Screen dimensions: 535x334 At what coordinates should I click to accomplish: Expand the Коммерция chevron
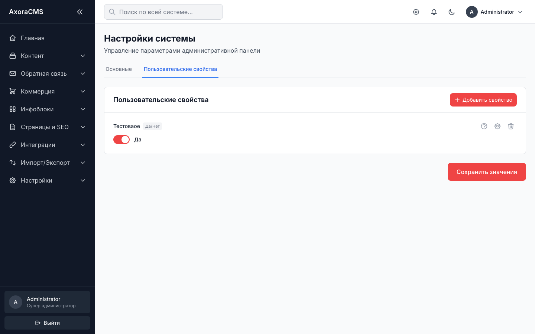[x=83, y=91]
